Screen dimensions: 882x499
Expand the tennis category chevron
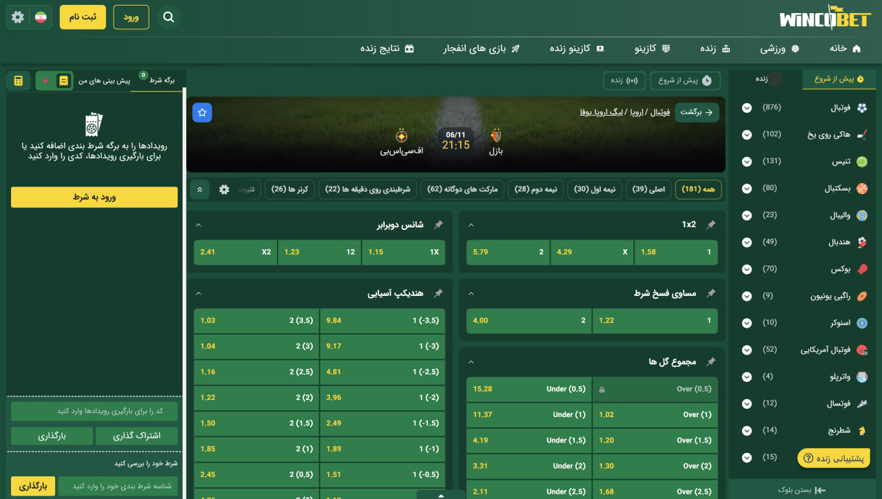[x=746, y=161]
